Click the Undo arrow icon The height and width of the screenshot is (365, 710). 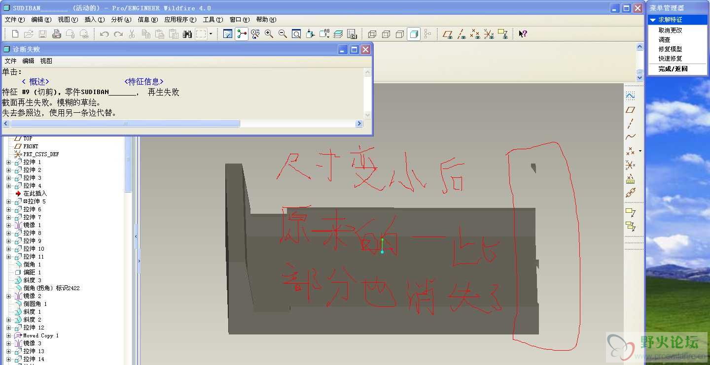[x=104, y=34]
